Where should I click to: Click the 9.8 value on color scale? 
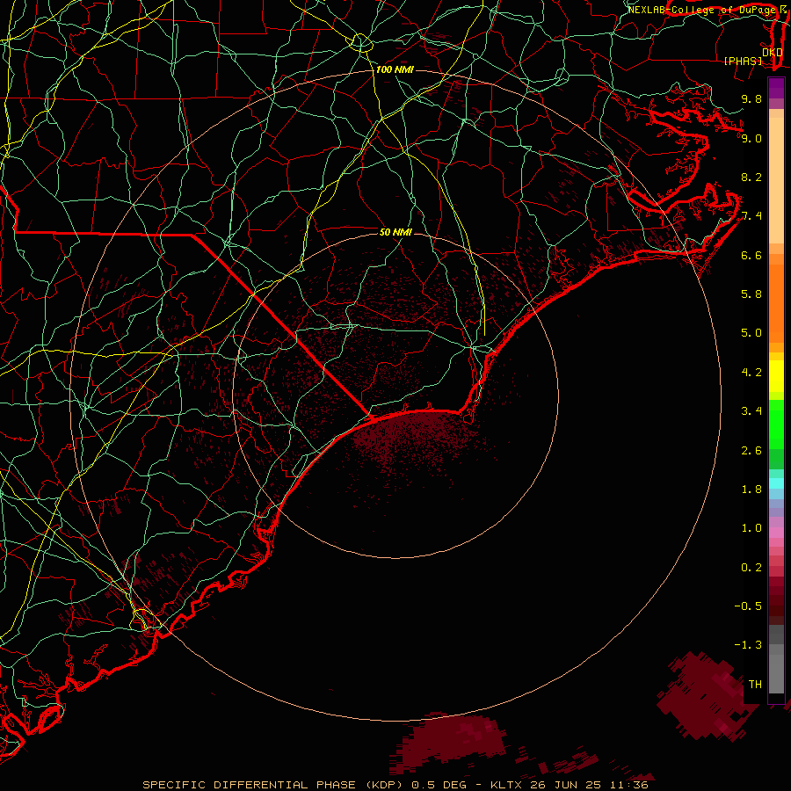click(x=751, y=98)
